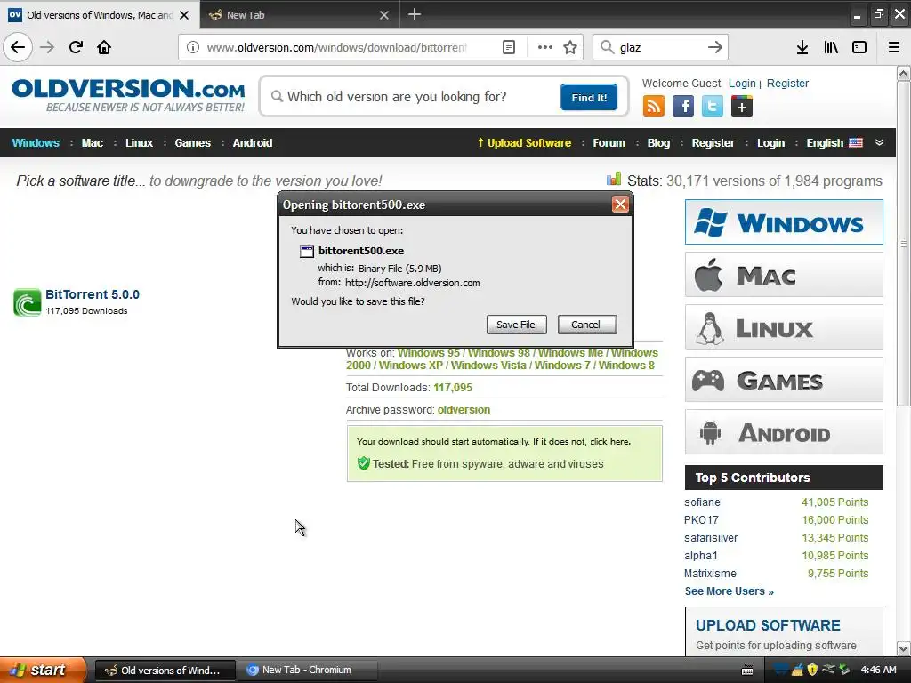The image size is (911, 683).
Task: Click the BitTorrent green logo icon
Action: pos(28,302)
